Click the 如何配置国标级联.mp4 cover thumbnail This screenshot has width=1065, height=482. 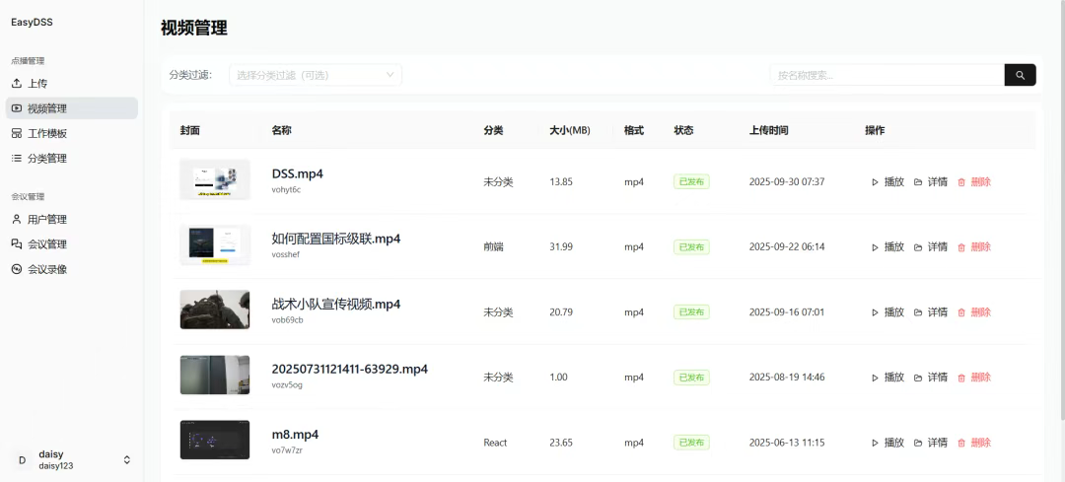click(215, 244)
